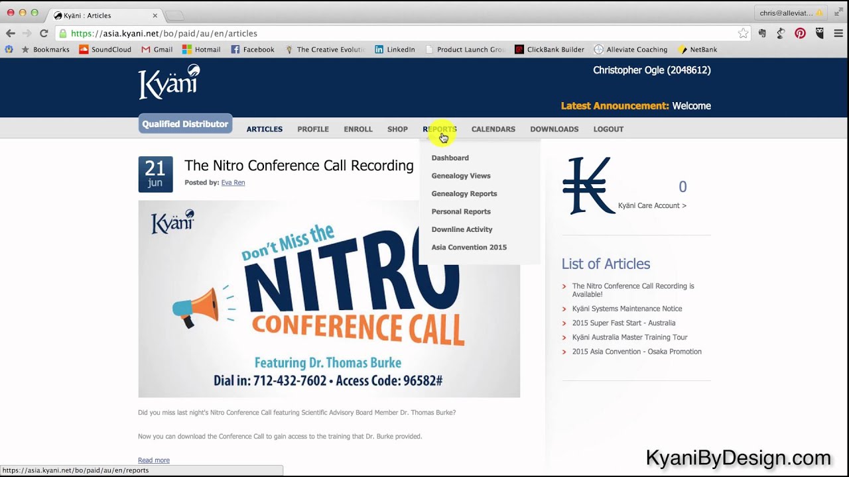The height and width of the screenshot is (477, 849).
Task: Open The Creative Evolution bookmark
Action: tap(324, 50)
